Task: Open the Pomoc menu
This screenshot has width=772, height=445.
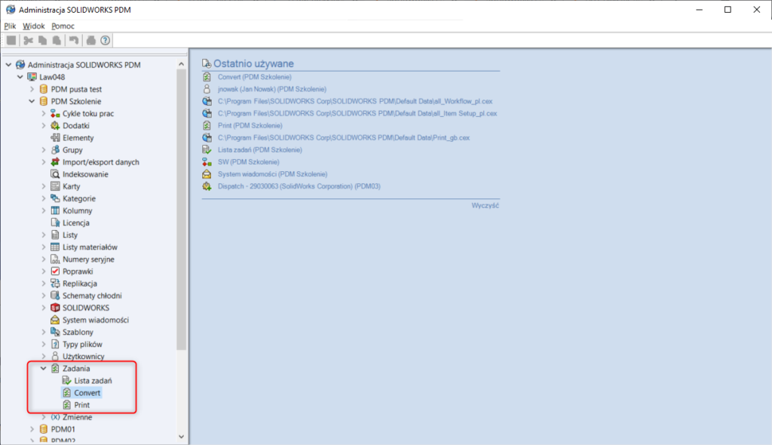Action: coord(63,26)
